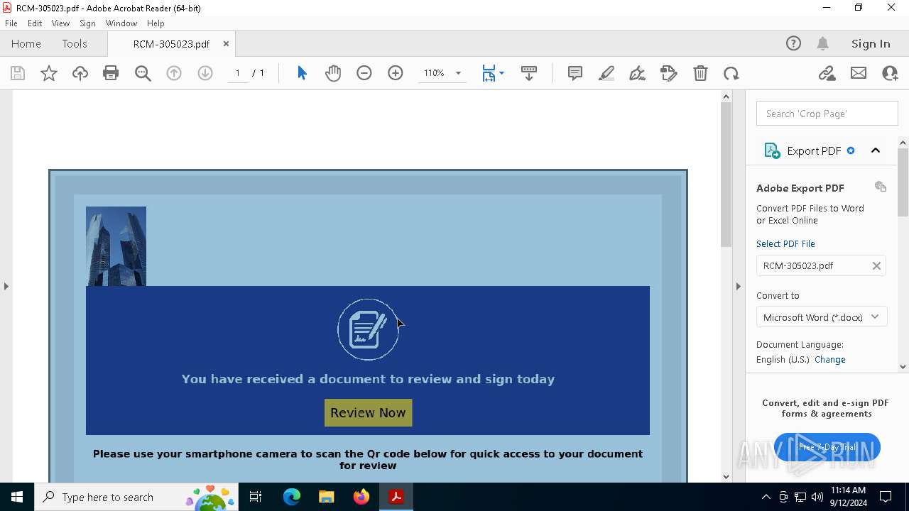Collapse the Export PDF section

876,150
